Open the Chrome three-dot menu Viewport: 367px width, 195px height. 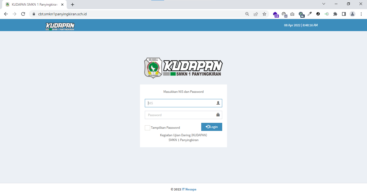pos(361,14)
